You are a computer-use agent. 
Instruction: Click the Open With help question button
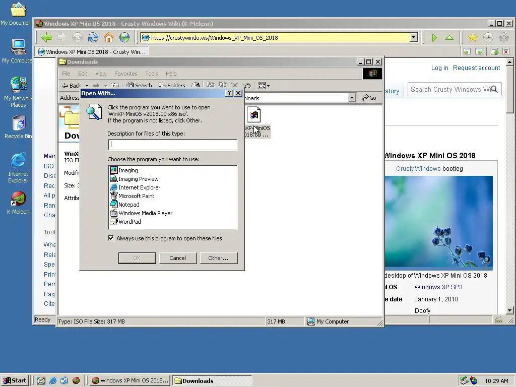[x=229, y=93]
